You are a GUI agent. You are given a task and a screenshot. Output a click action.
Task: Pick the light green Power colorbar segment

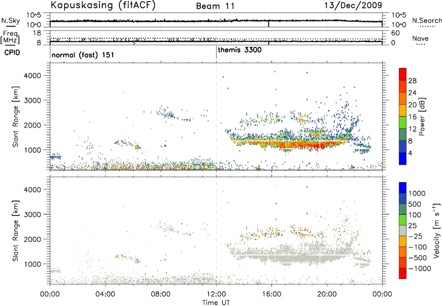pyautogui.click(x=403, y=123)
